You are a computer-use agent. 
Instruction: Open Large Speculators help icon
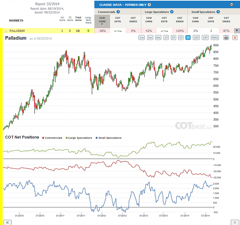[172, 12]
